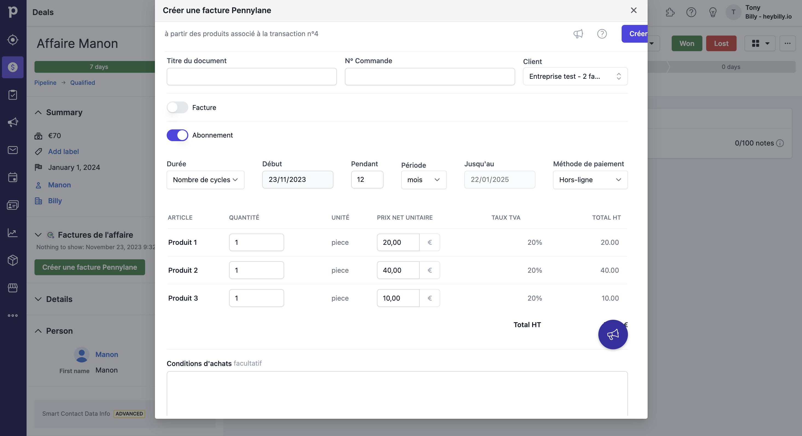Open the Leads target icon in sidebar

pyautogui.click(x=13, y=40)
